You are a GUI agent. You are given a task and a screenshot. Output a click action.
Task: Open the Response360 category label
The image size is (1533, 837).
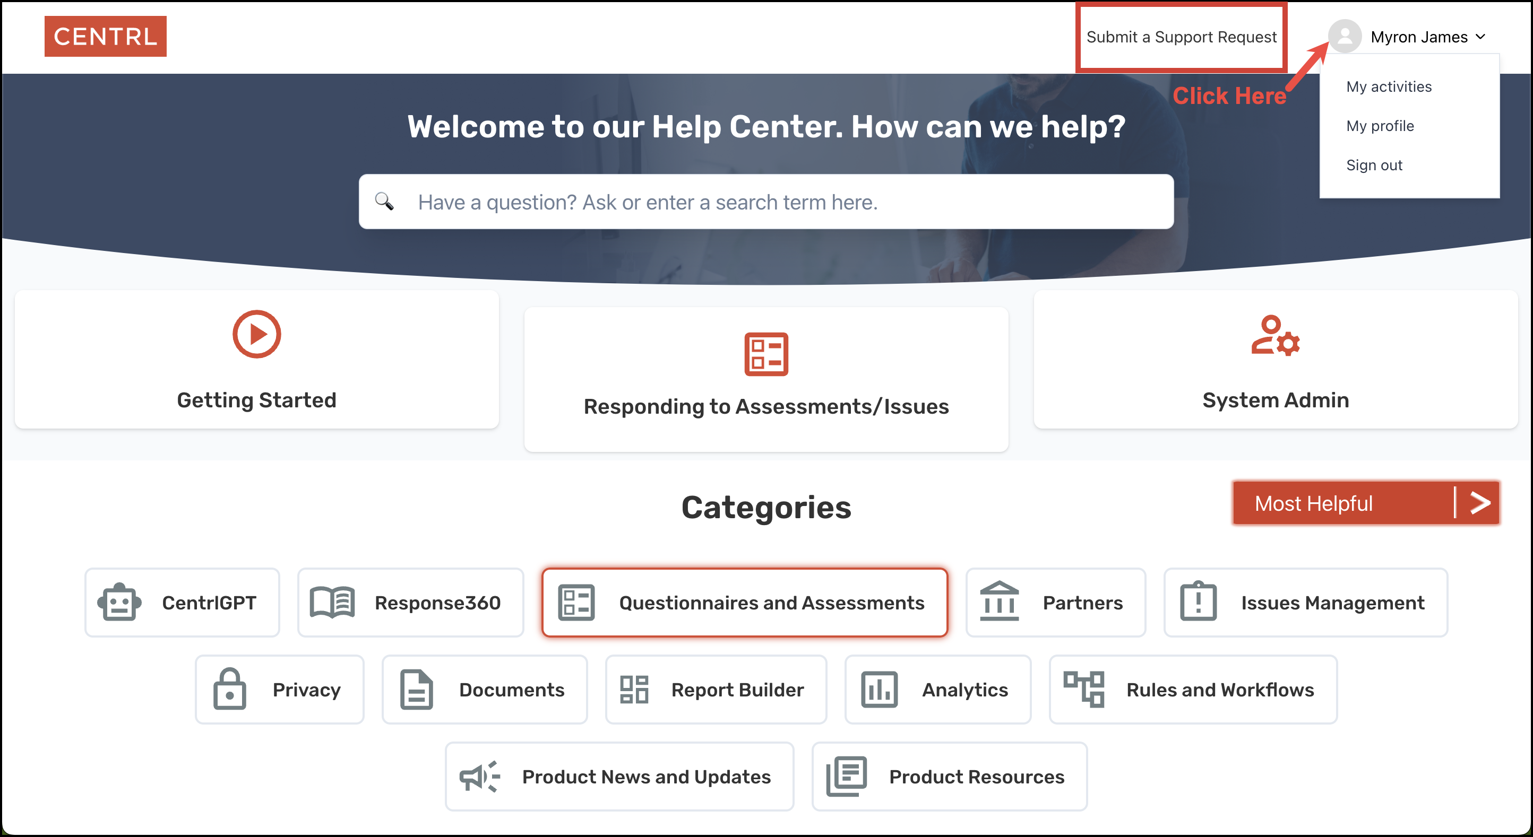point(437,603)
